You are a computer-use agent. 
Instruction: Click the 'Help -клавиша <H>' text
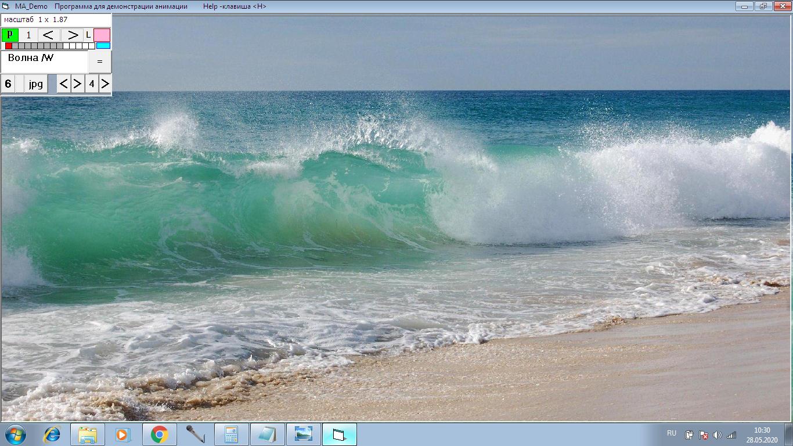235,6
